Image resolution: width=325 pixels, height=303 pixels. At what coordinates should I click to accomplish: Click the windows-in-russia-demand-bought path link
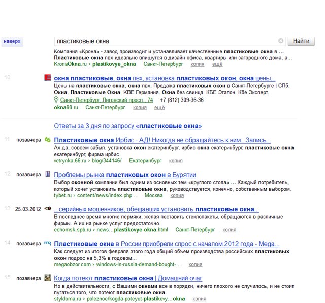pyautogui.click(x=139, y=265)
